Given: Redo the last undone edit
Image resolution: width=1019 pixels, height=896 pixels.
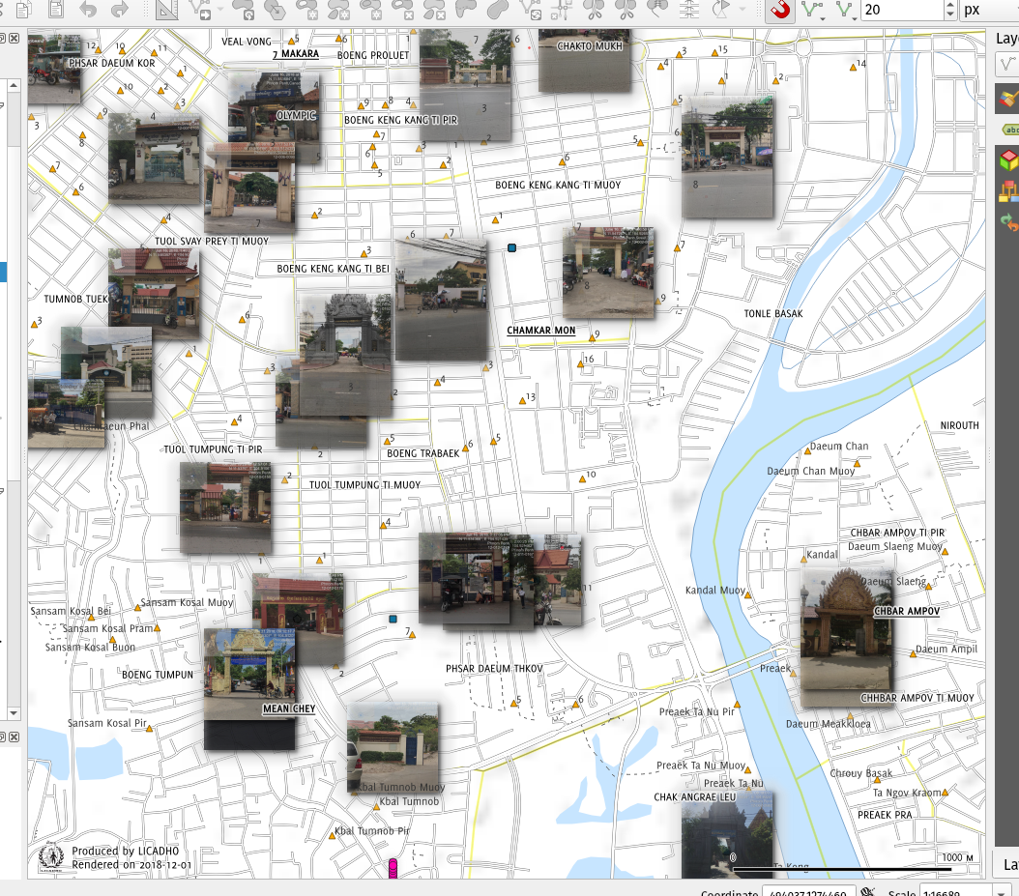Looking at the screenshot, I should click(120, 9).
